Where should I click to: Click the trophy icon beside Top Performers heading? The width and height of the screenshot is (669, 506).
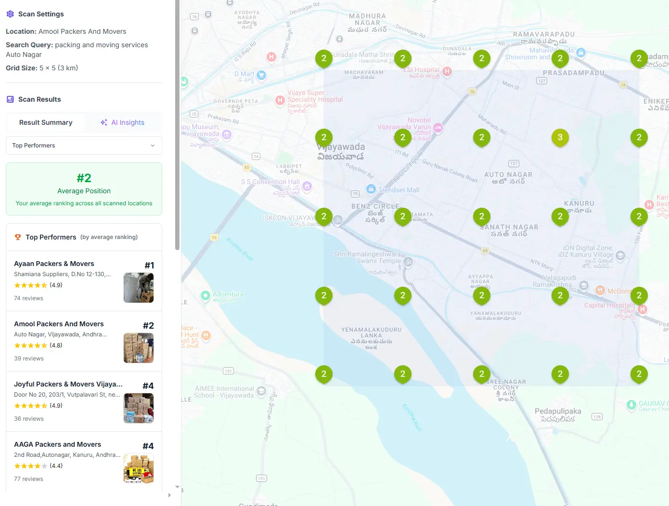[18, 237]
